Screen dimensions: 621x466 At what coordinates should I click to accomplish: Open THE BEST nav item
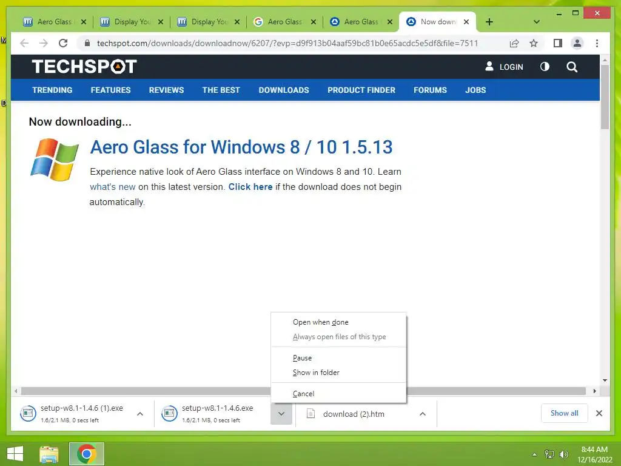(221, 90)
